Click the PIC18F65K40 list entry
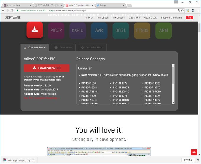This screenshot has width=201, height=164. pyautogui.click(x=153, y=92)
